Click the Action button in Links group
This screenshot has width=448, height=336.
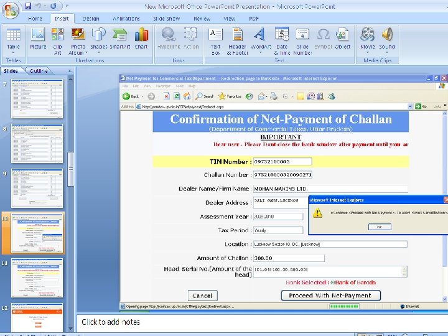click(x=190, y=39)
